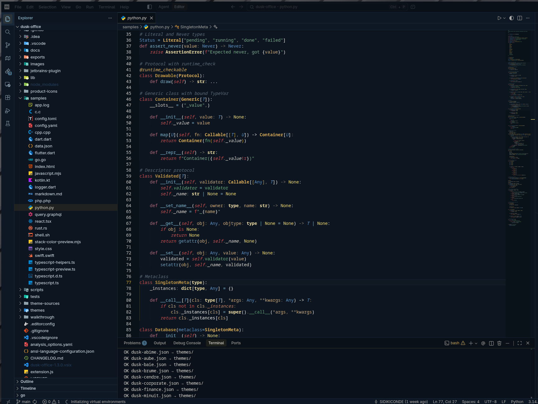Open the Explorer view in activity bar
The width and height of the screenshot is (538, 404).
tap(8, 19)
